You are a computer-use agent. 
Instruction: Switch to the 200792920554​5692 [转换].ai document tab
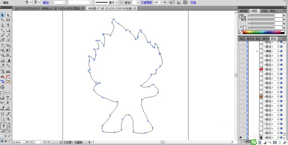coord(47,8)
